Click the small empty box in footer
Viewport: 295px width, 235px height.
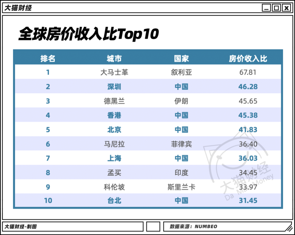[153, 227]
